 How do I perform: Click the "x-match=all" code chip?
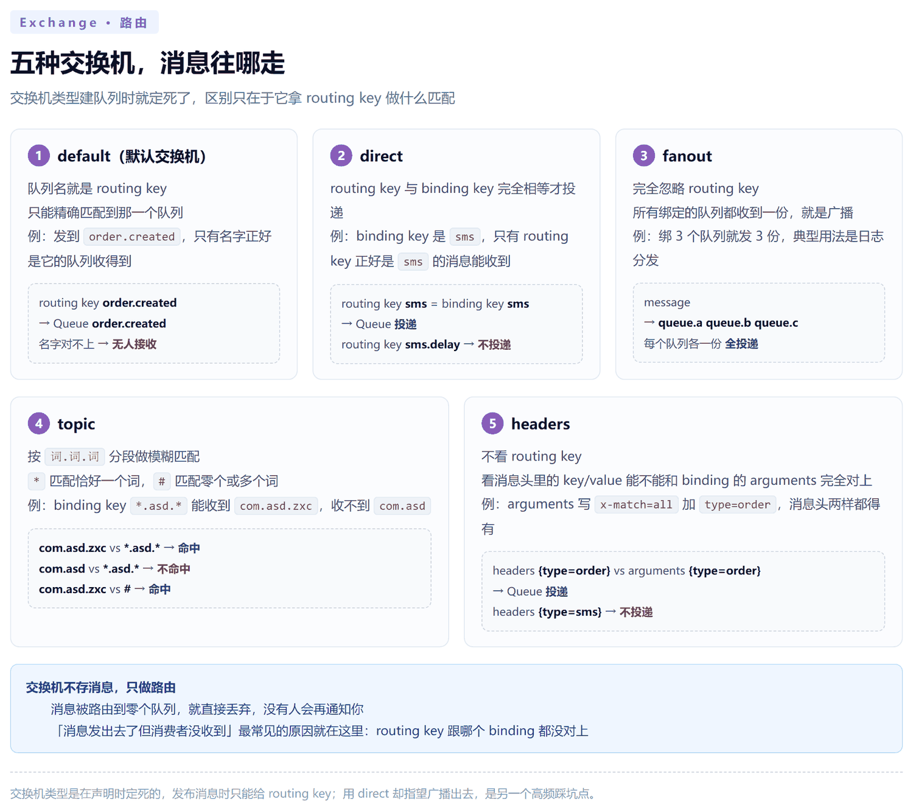pyautogui.click(x=636, y=504)
